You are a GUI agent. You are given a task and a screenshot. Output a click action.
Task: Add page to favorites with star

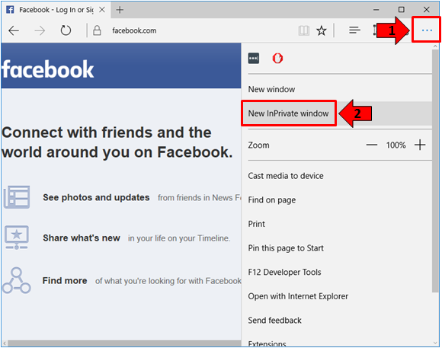[322, 30]
